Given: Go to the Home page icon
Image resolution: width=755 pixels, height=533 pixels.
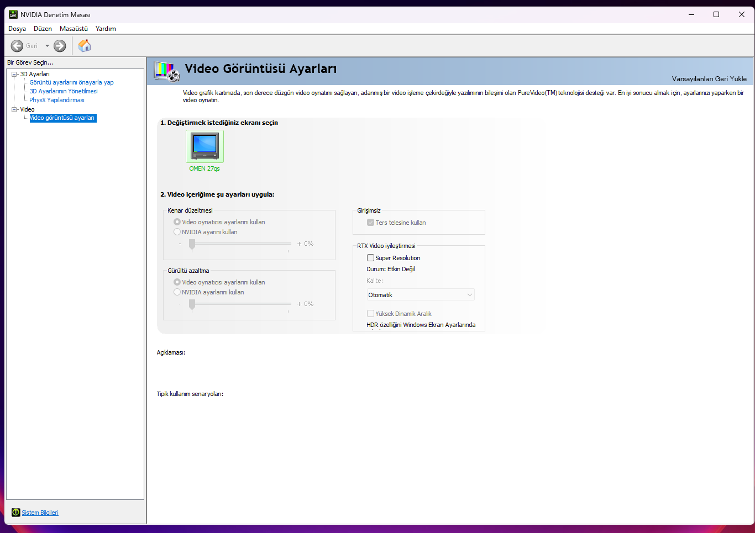Looking at the screenshot, I should (x=85, y=46).
